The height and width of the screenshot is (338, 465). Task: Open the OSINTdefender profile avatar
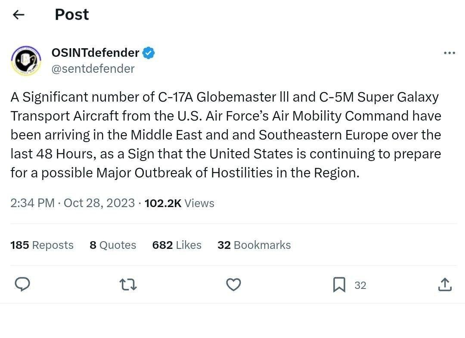point(26,61)
